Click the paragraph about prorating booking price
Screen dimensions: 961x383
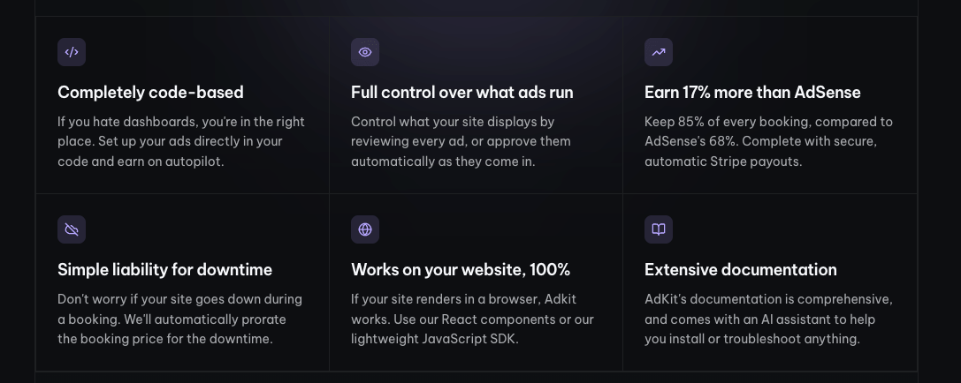[179, 319]
